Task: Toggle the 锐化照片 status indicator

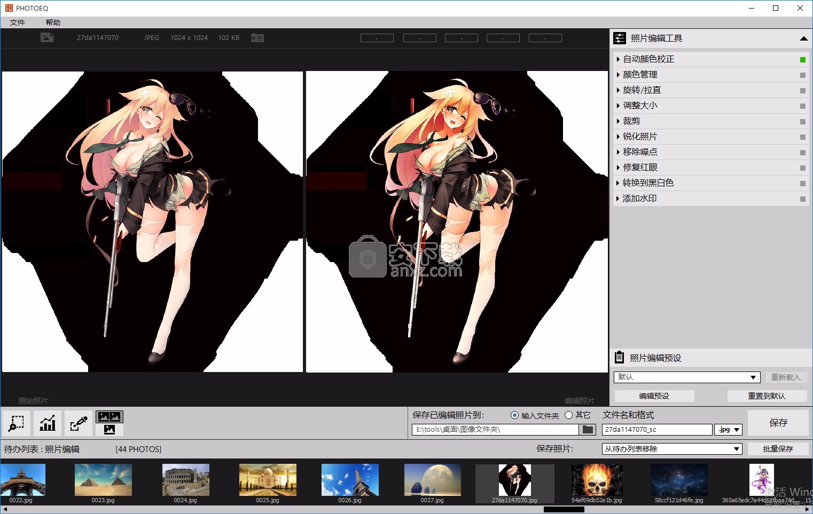Action: [x=802, y=137]
